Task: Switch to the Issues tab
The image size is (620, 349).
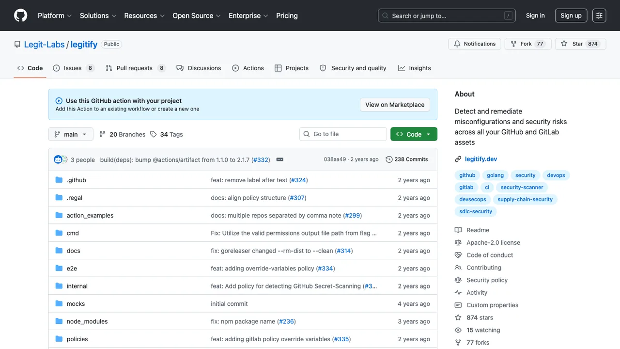Action: 74,68
